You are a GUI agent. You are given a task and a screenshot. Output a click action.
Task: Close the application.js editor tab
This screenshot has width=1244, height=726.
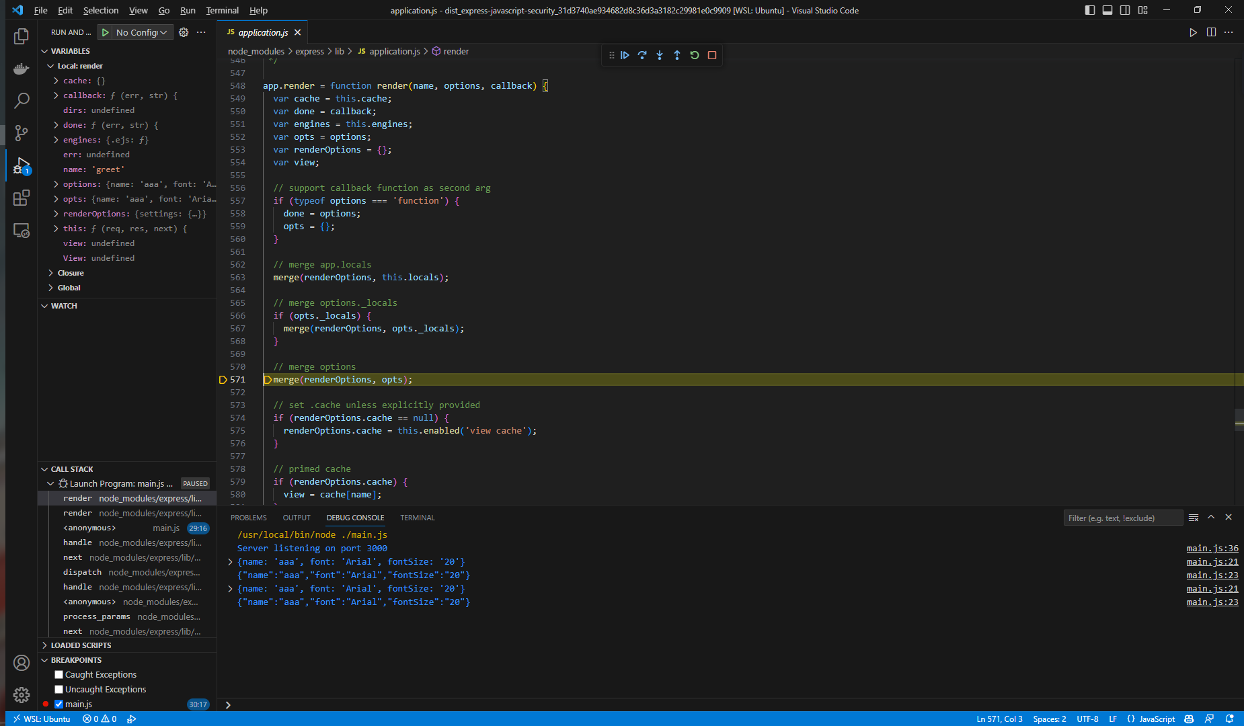click(297, 32)
